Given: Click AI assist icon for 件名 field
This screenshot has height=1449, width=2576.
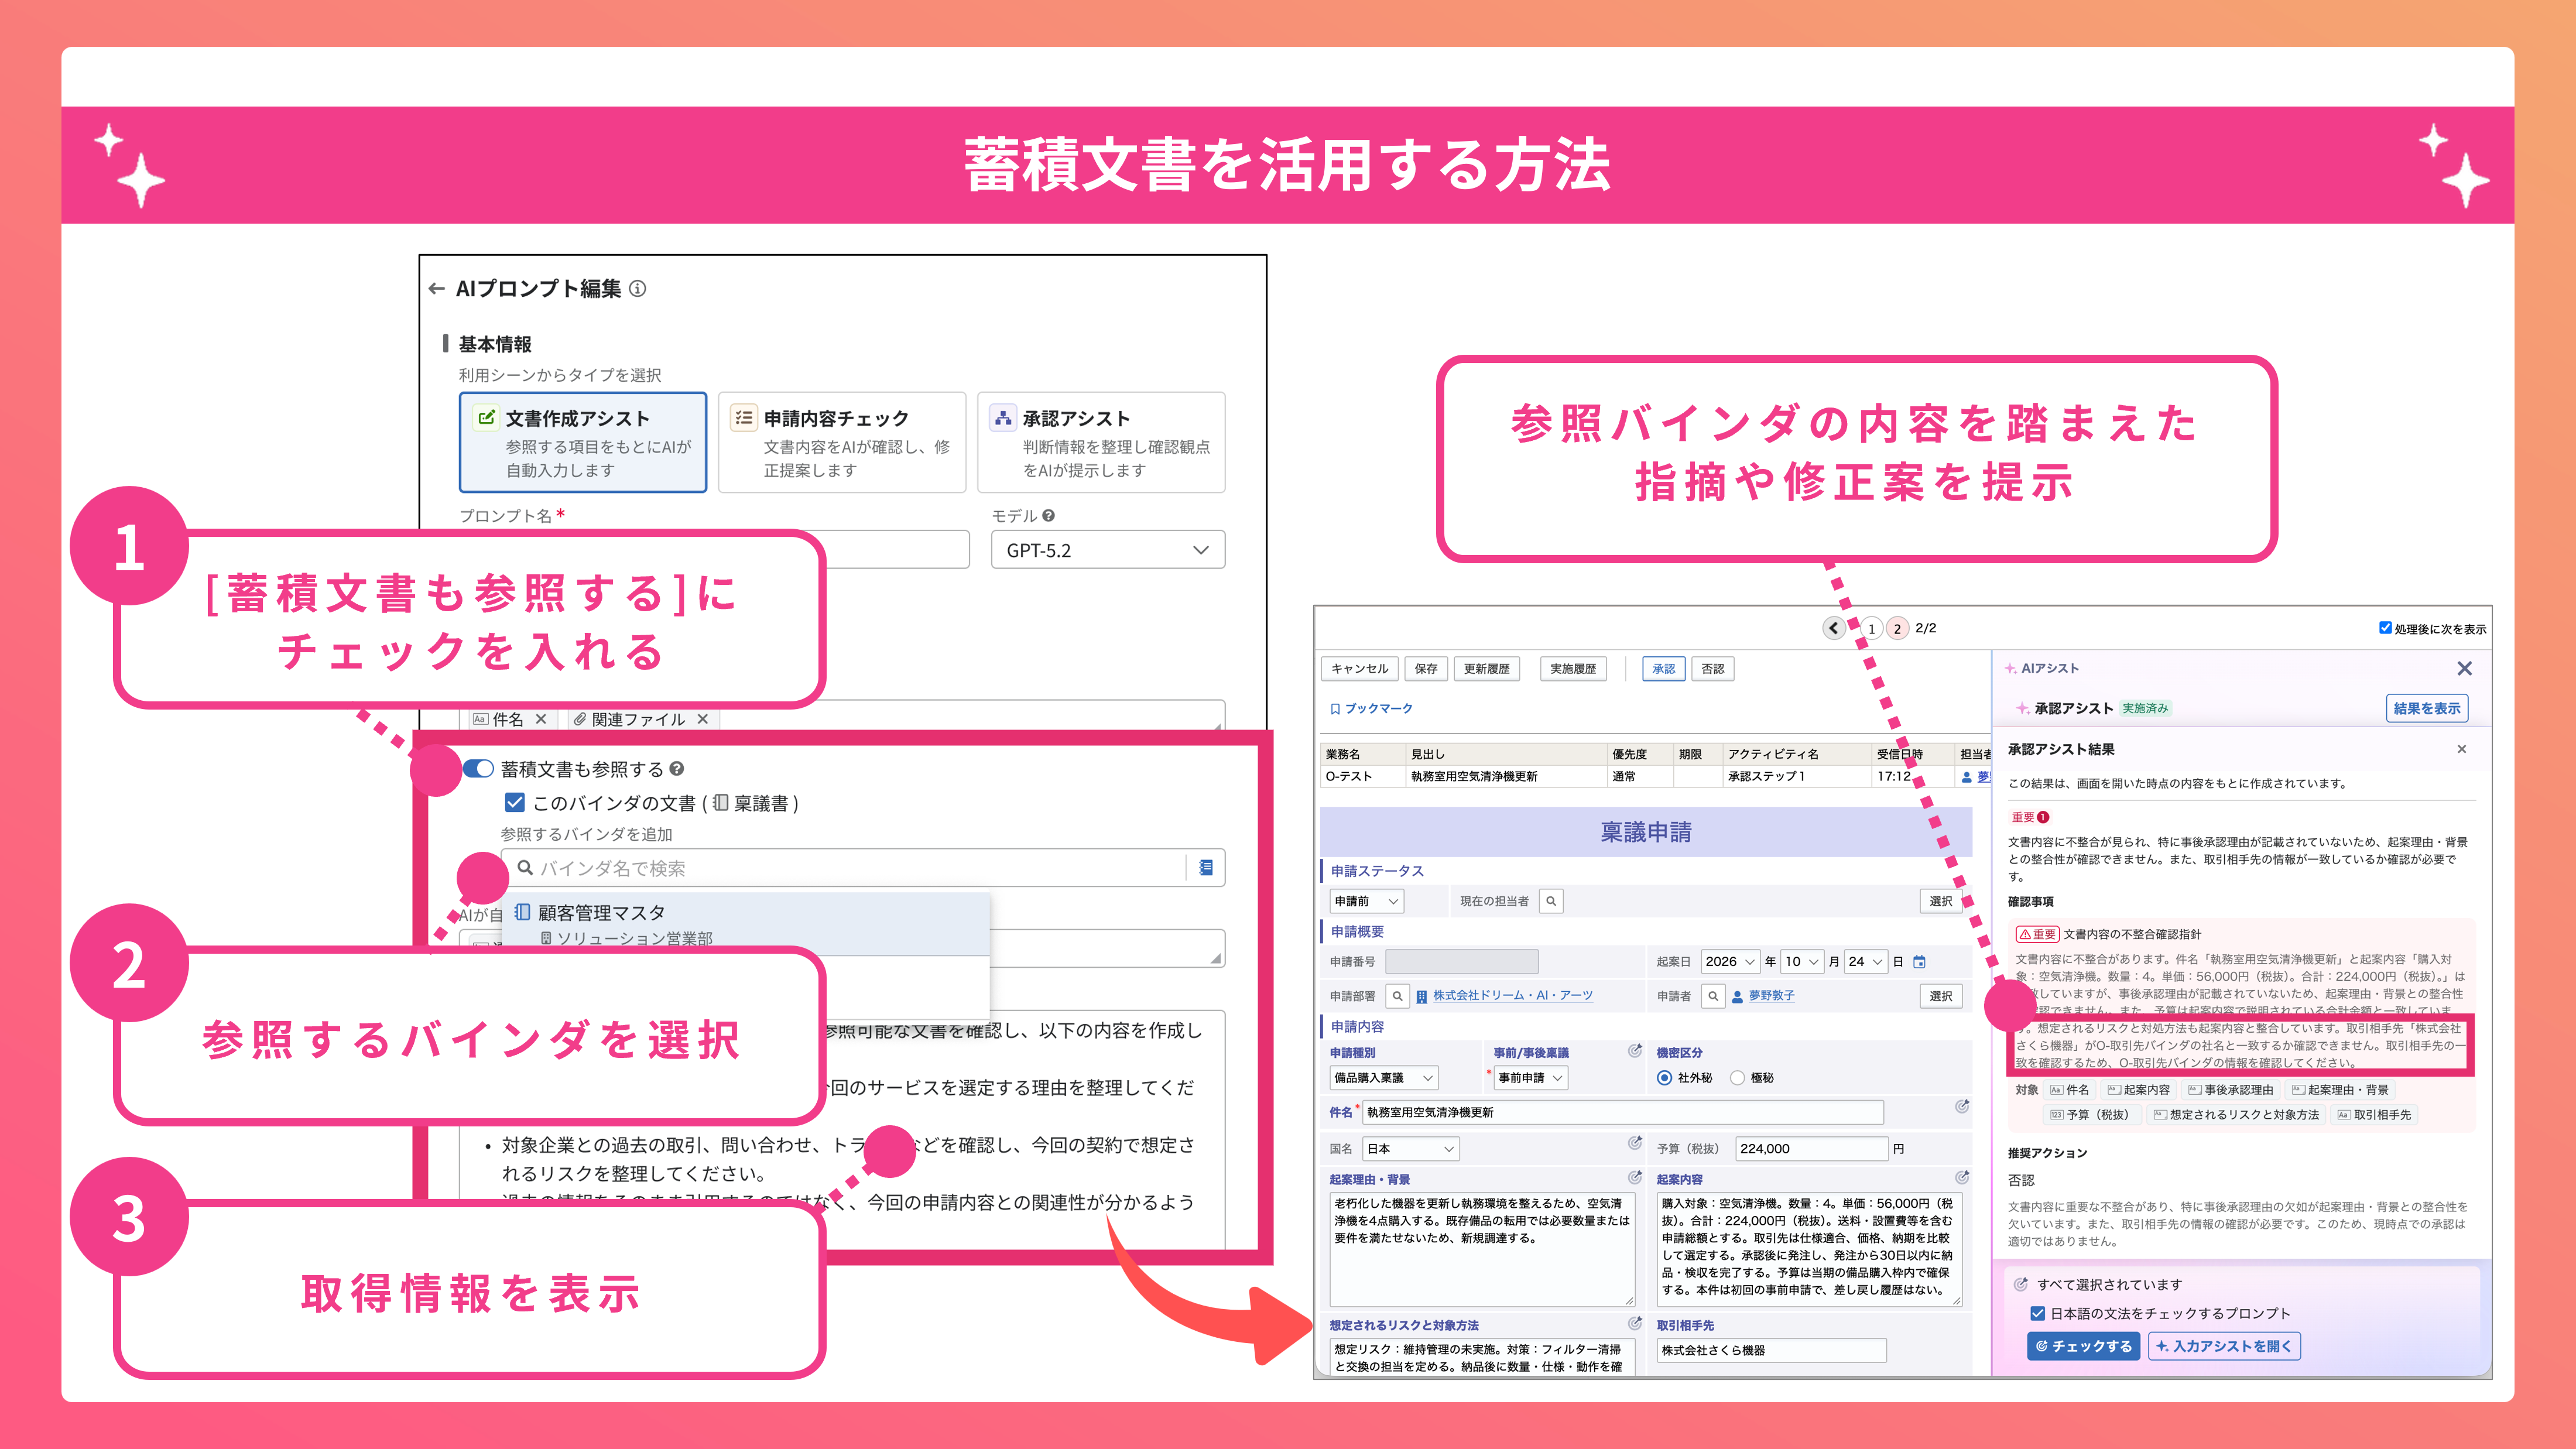Looking at the screenshot, I should [1962, 1106].
